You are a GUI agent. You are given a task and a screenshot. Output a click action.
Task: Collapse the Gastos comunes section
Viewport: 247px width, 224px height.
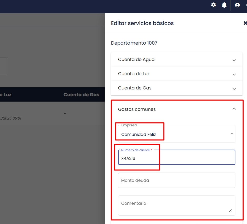coord(234,109)
